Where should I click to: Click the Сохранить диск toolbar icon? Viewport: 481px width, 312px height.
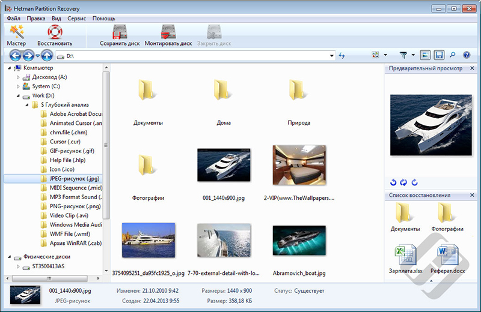click(119, 36)
